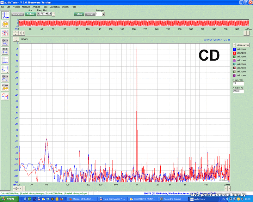The height and width of the screenshot is (202, 253).
Task: Open the Correction menu
Action: tap(54, 7)
